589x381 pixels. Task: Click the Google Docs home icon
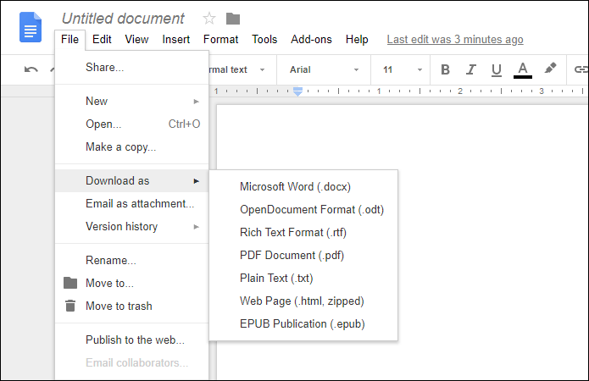(x=31, y=27)
